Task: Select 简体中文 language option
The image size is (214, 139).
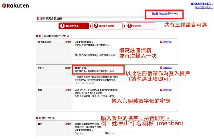Action: click(173, 13)
